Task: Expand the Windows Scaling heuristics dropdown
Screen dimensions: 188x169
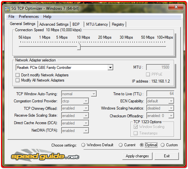Action: point(171,108)
